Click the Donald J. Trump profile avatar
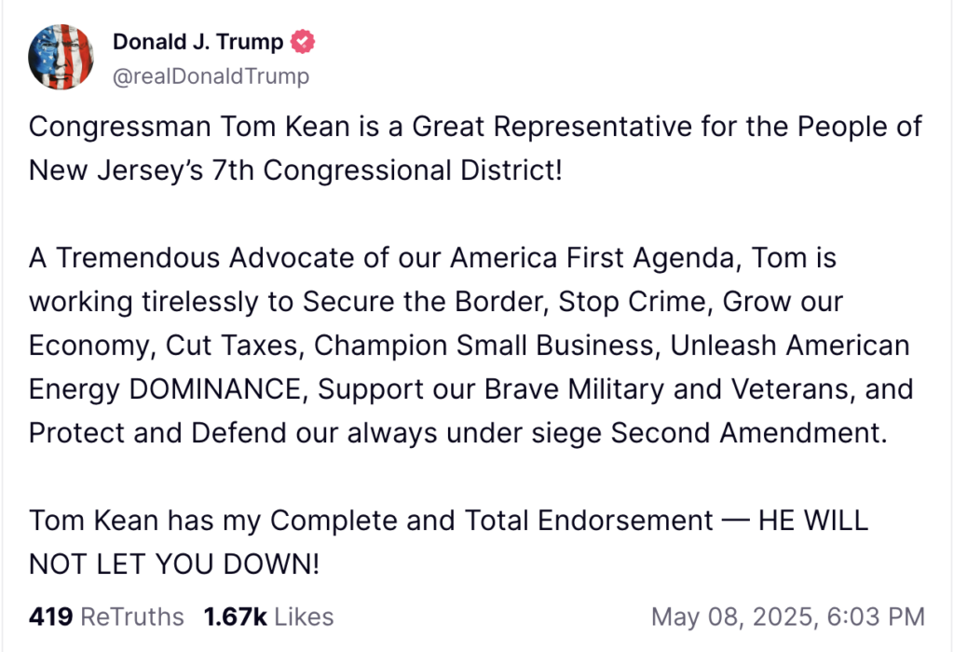The width and height of the screenshot is (954, 652). [x=61, y=57]
